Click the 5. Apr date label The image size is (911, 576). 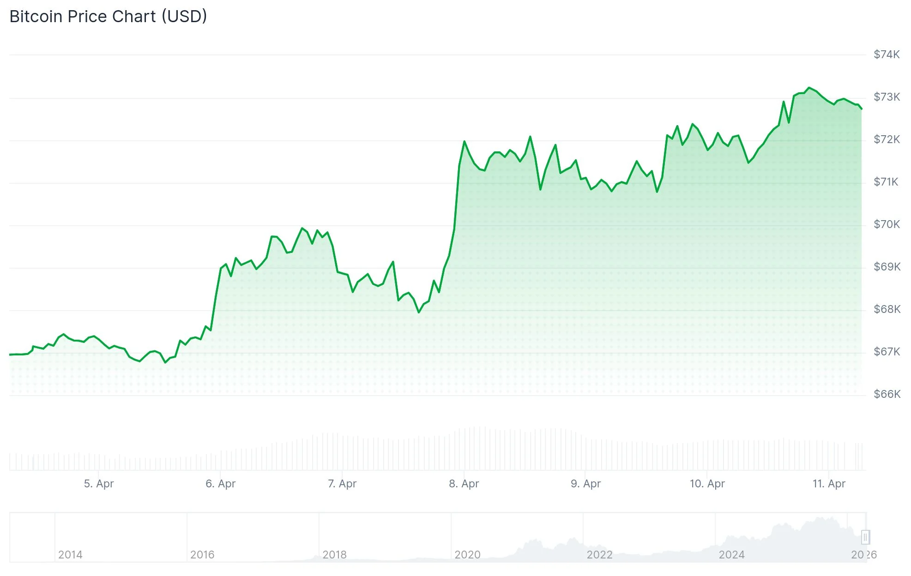[98, 484]
